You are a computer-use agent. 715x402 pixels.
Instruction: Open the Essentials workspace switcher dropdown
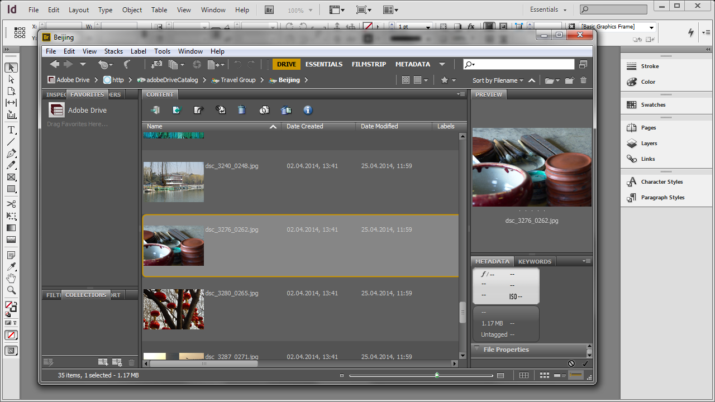(548, 9)
